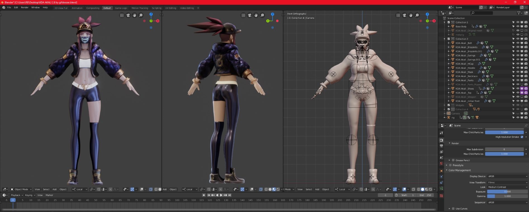Open the Render properties tab
This screenshot has width=529, height=212.
(x=441, y=140)
